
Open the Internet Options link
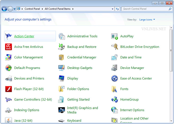132,110
